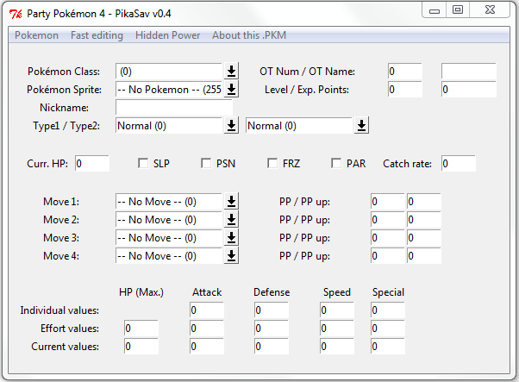
Task: Open the Pokemon menu
Action: coord(36,35)
